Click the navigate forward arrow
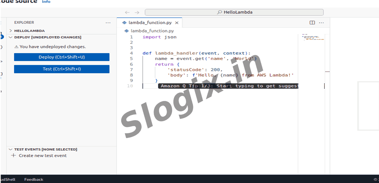Viewport: 379px width, 183px height. tap(136, 12)
